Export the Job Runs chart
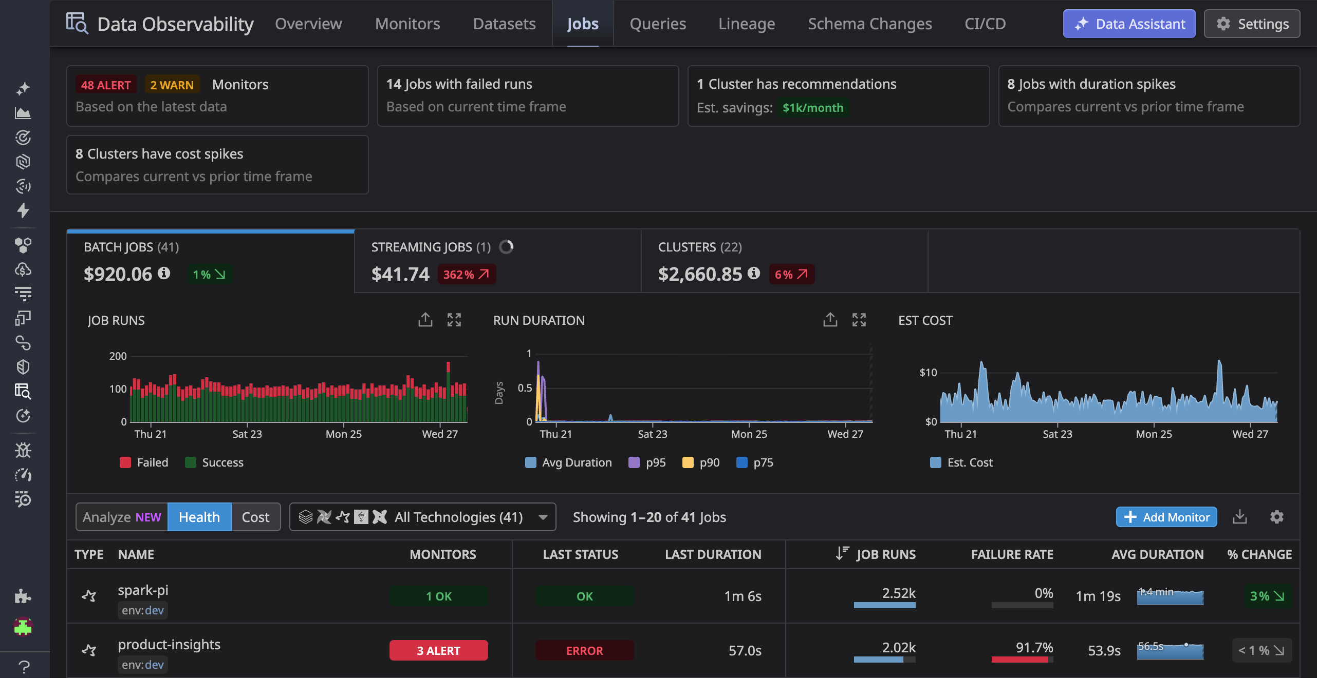 425,320
